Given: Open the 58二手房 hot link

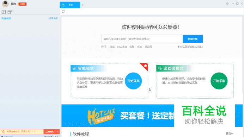Looking at the screenshot, I should [x=122, y=46].
